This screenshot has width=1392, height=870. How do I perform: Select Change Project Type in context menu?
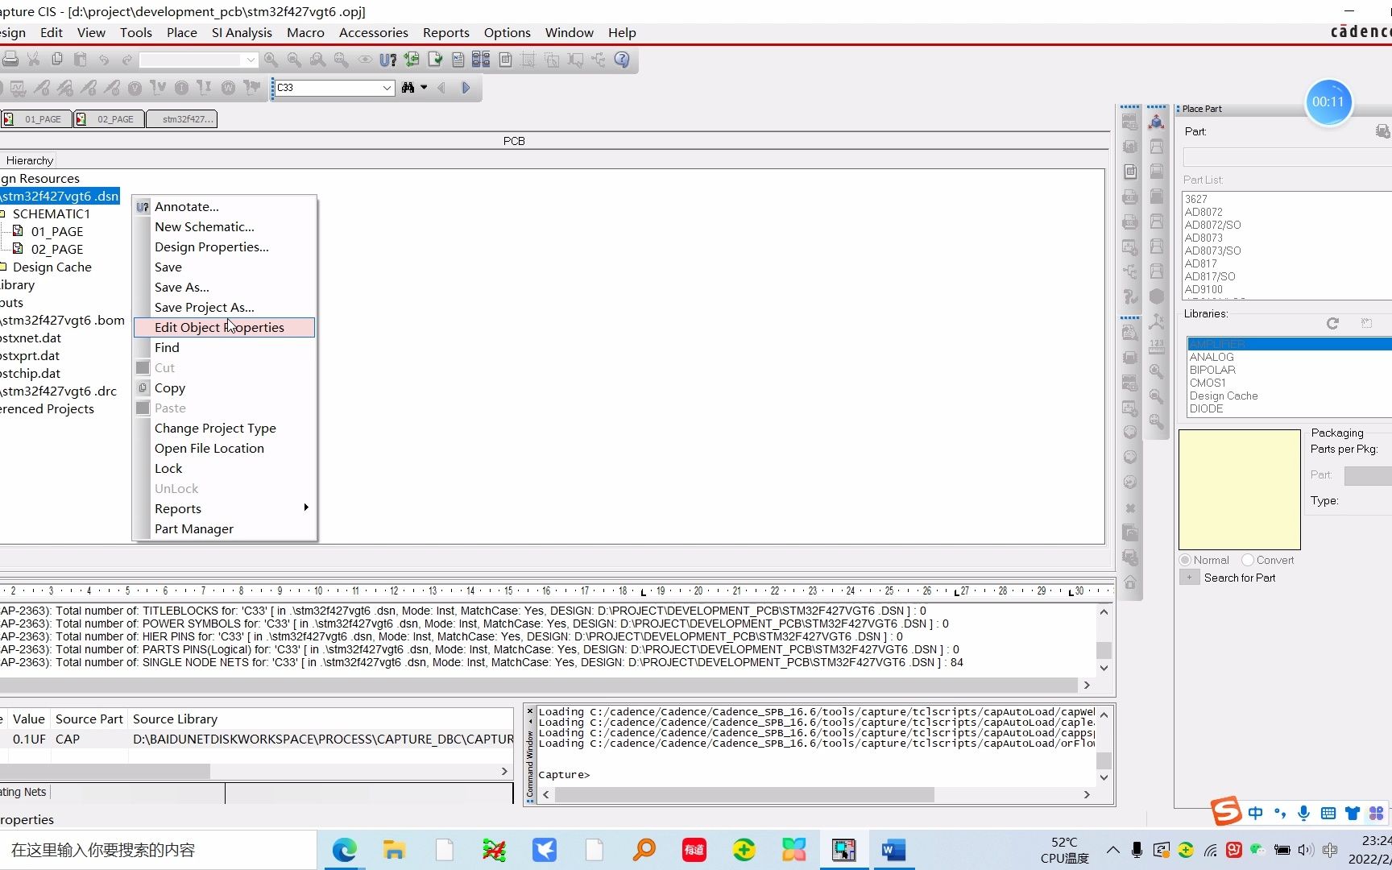pos(224,428)
